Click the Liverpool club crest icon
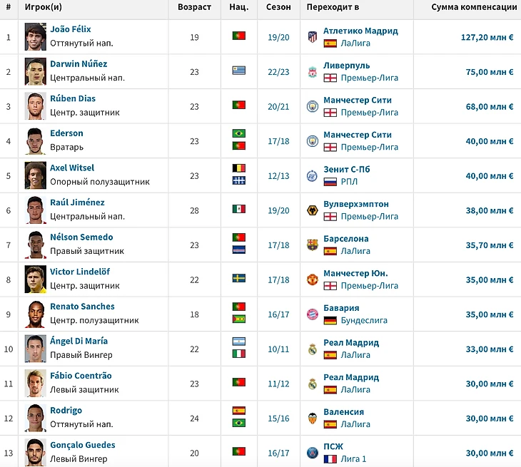This screenshot has height=467, width=521. click(313, 72)
